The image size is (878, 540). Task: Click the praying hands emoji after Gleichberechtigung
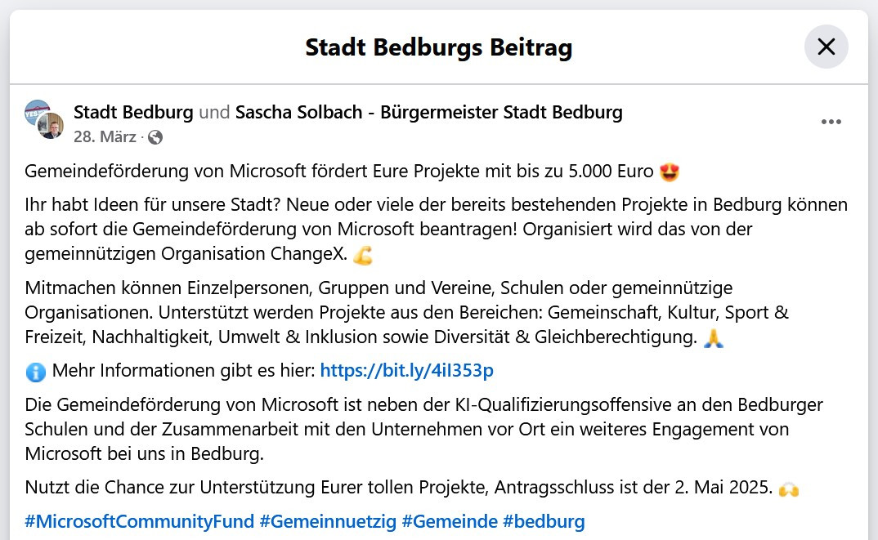click(714, 338)
